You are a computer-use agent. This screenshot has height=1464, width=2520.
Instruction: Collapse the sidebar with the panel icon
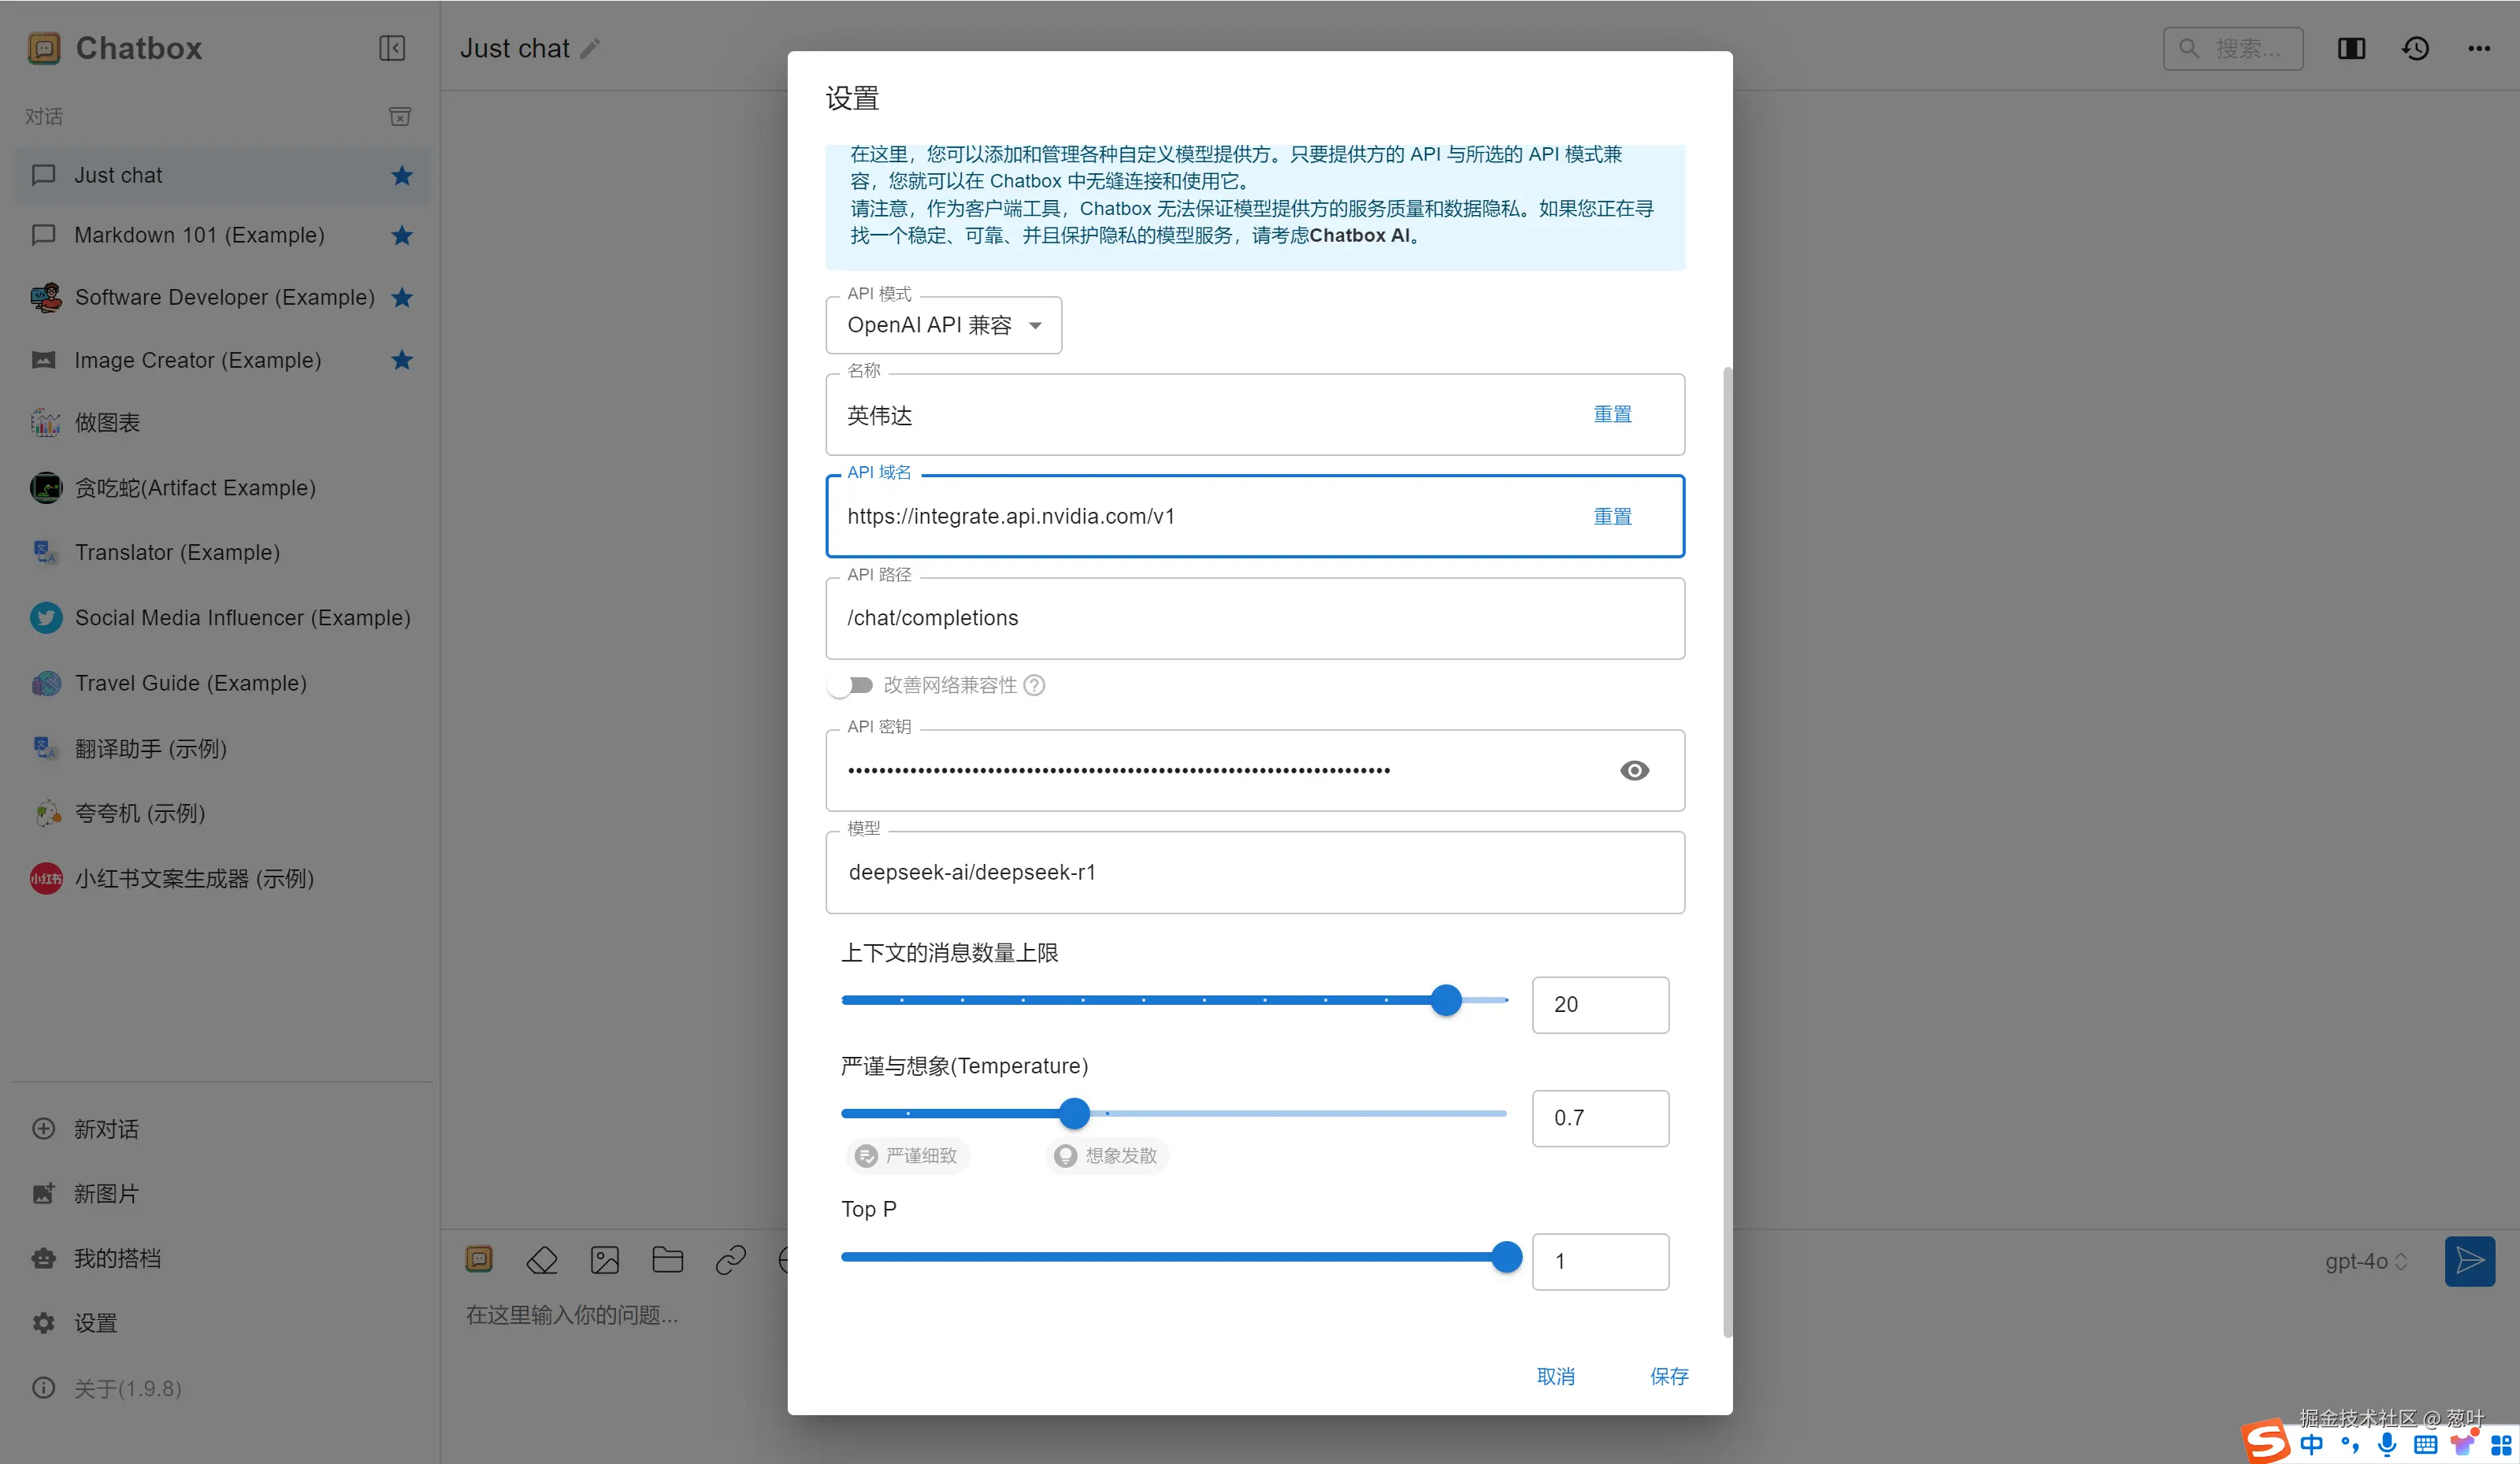click(392, 48)
